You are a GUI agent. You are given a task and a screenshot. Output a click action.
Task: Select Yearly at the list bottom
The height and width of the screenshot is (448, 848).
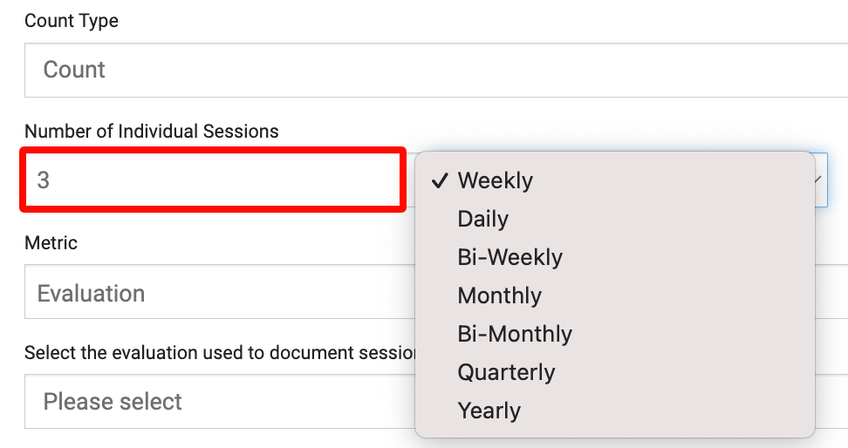[489, 411]
